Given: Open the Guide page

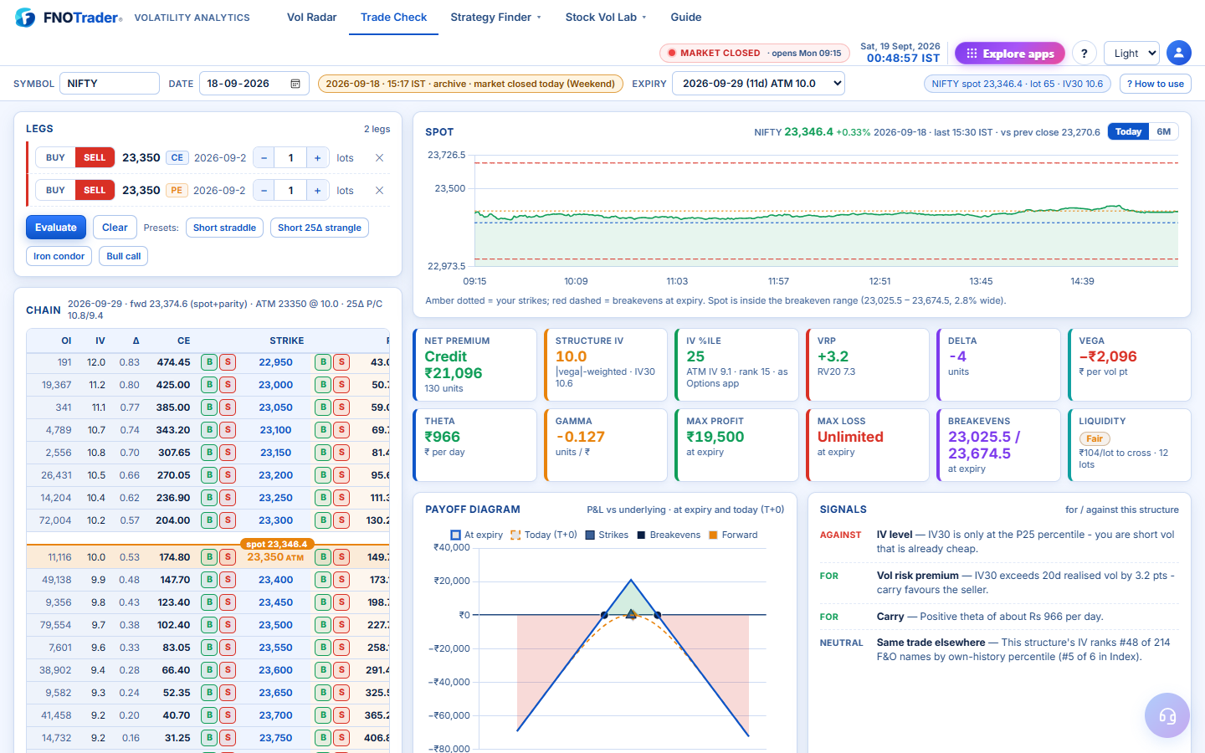Looking at the screenshot, I should [x=685, y=18].
